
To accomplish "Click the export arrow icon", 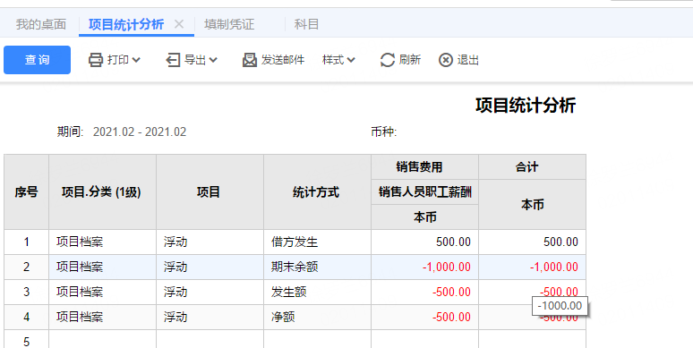I will (x=173, y=60).
